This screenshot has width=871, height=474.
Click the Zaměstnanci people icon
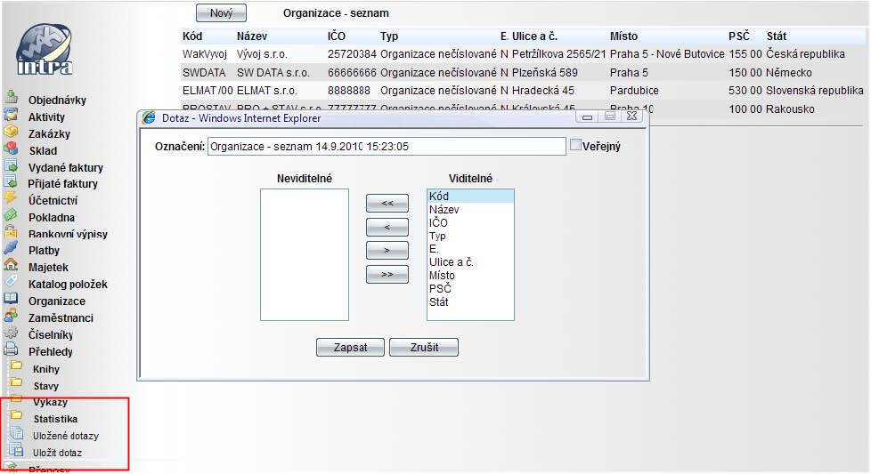[x=11, y=316]
